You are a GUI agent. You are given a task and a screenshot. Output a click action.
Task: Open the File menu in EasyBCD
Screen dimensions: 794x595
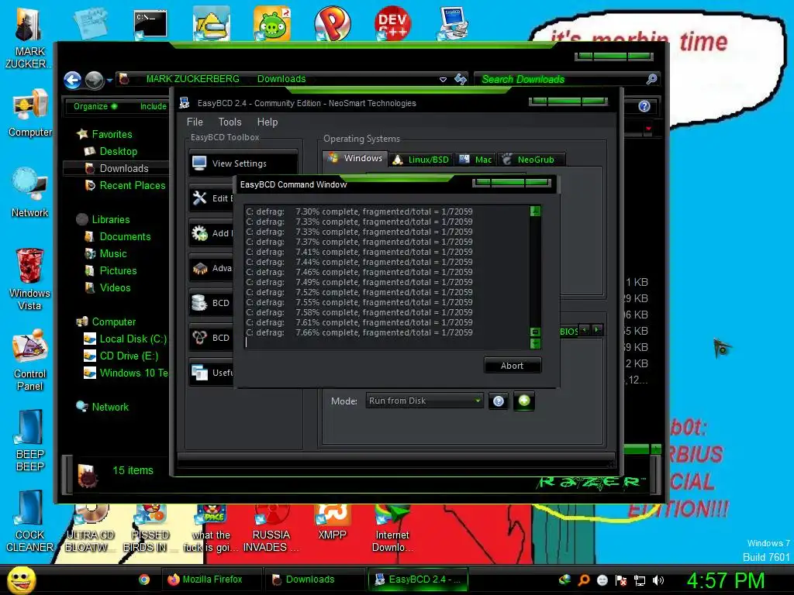195,122
